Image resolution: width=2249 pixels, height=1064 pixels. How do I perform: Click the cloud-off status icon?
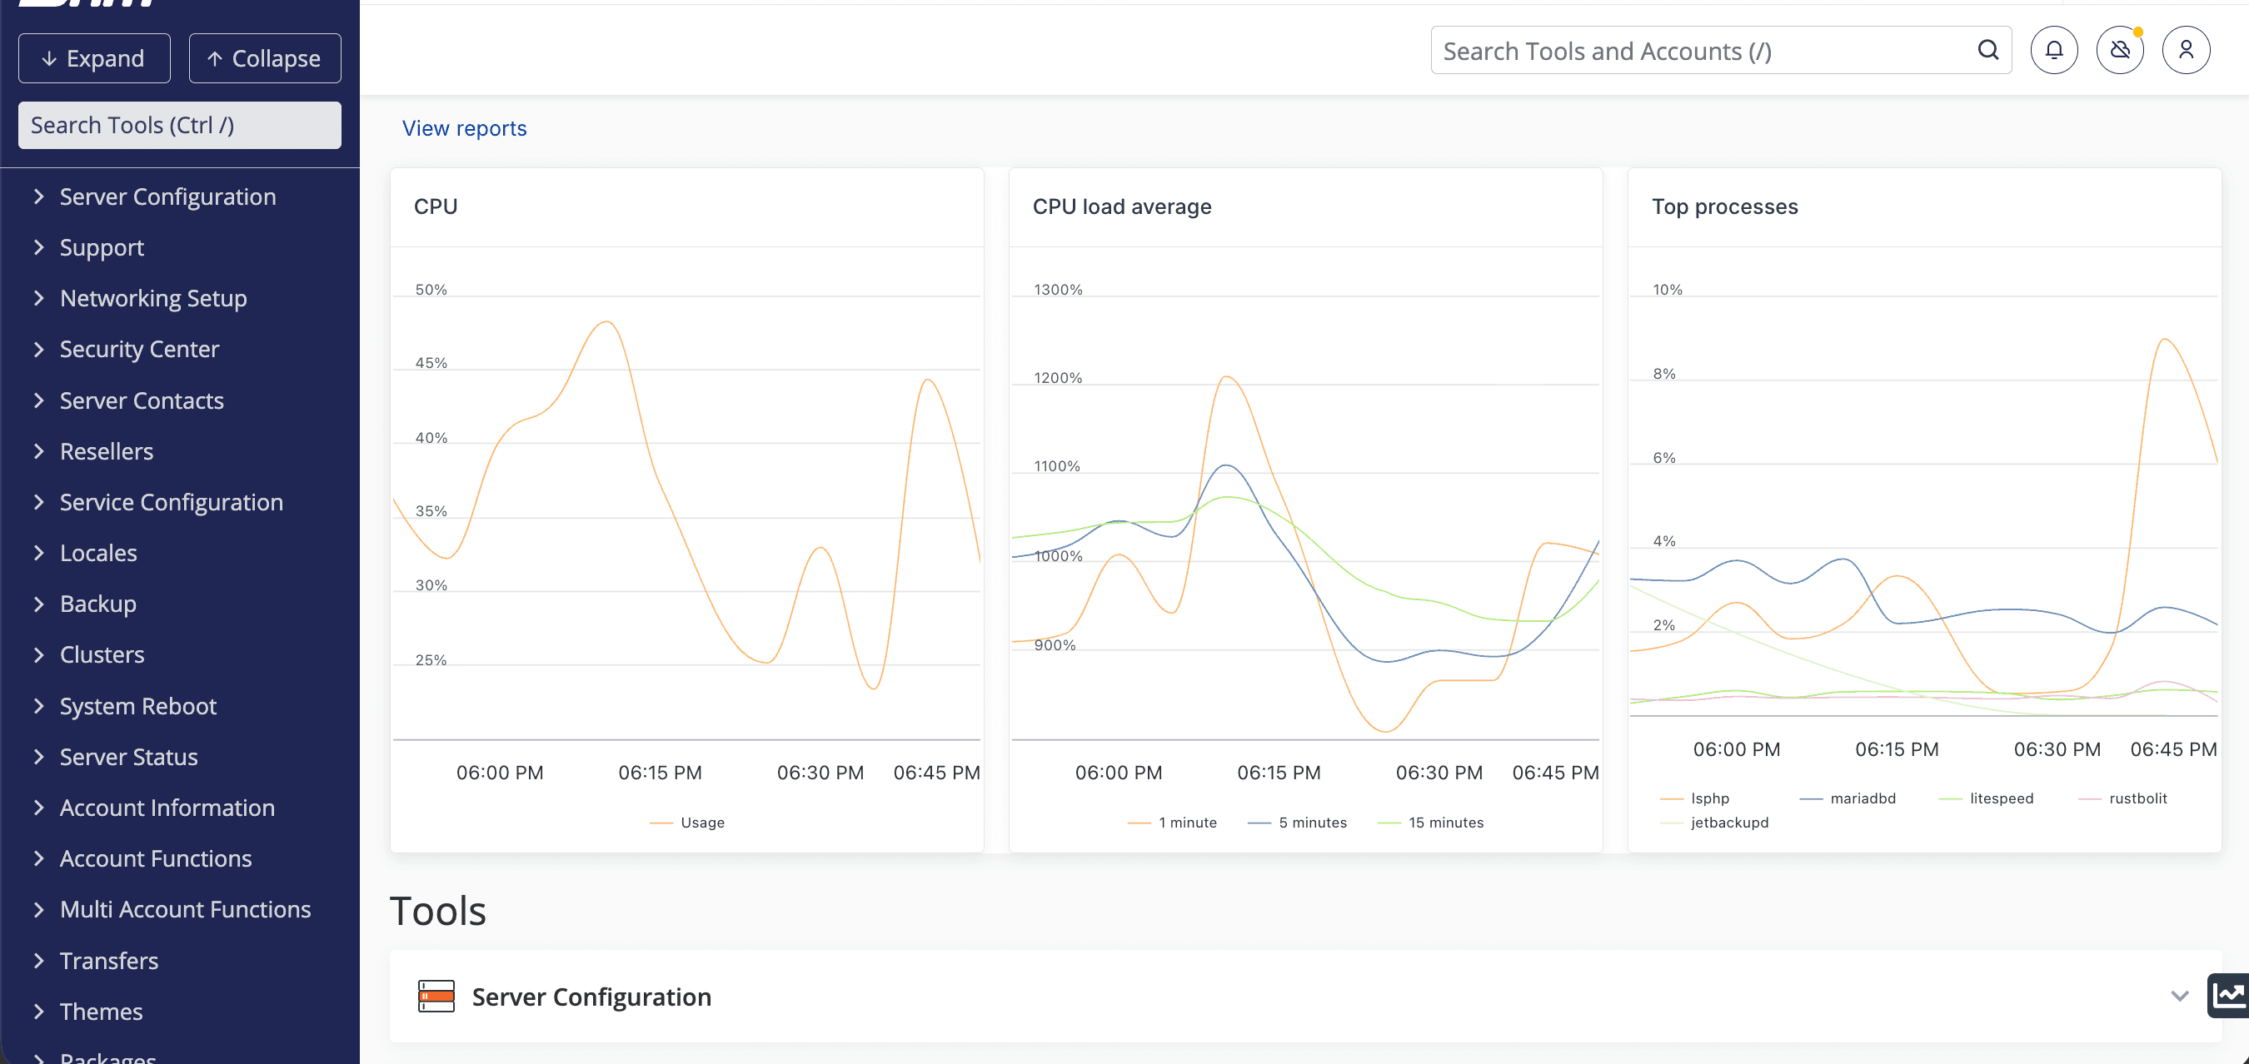pos(2120,50)
